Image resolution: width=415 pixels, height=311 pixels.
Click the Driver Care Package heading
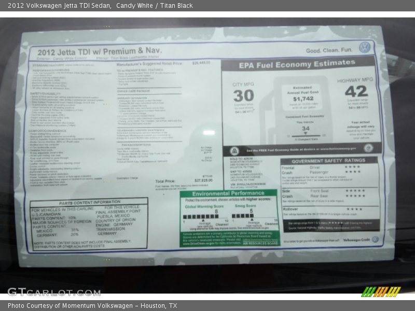133,91
